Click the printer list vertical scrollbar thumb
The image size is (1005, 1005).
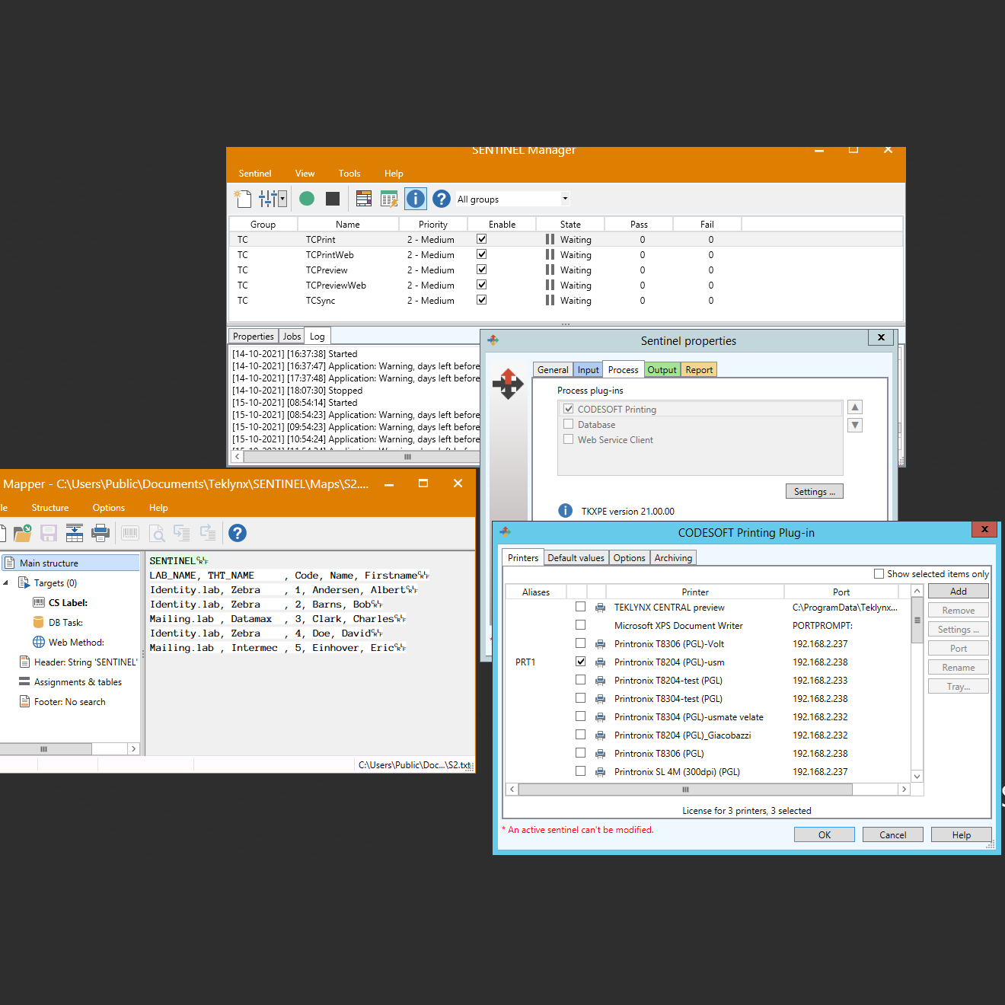917,620
